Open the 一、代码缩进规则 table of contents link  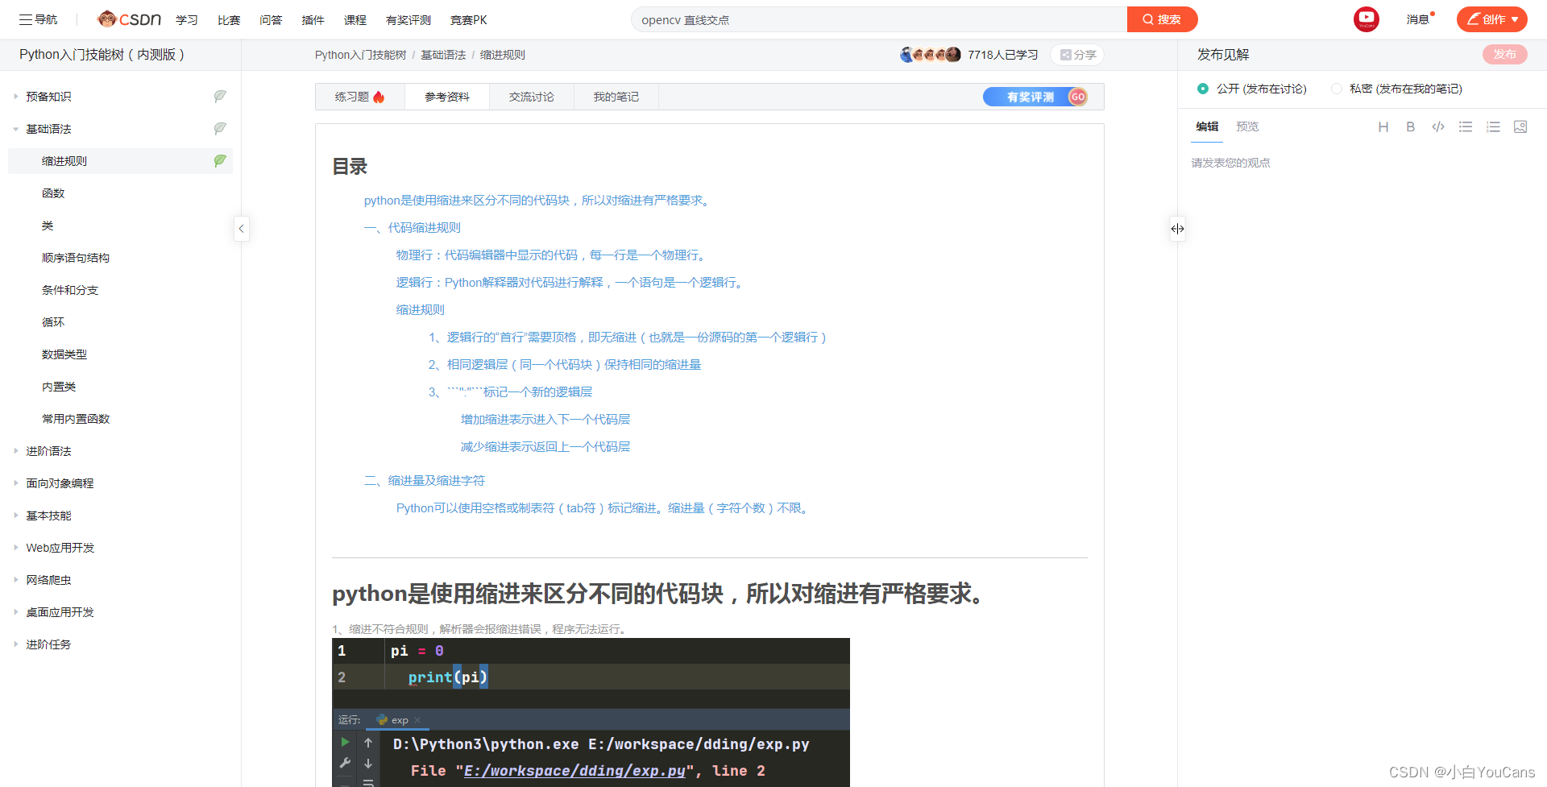(x=413, y=228)
